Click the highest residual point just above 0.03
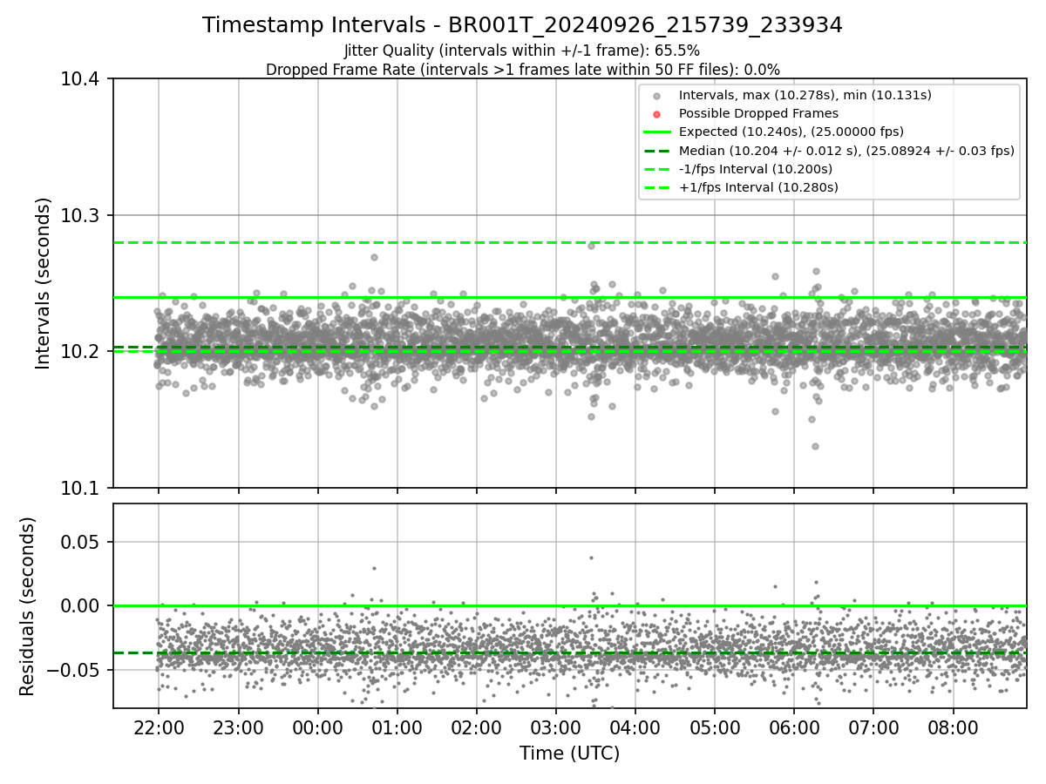This screenshot has width=1046, height=784. tap(590, 558)
